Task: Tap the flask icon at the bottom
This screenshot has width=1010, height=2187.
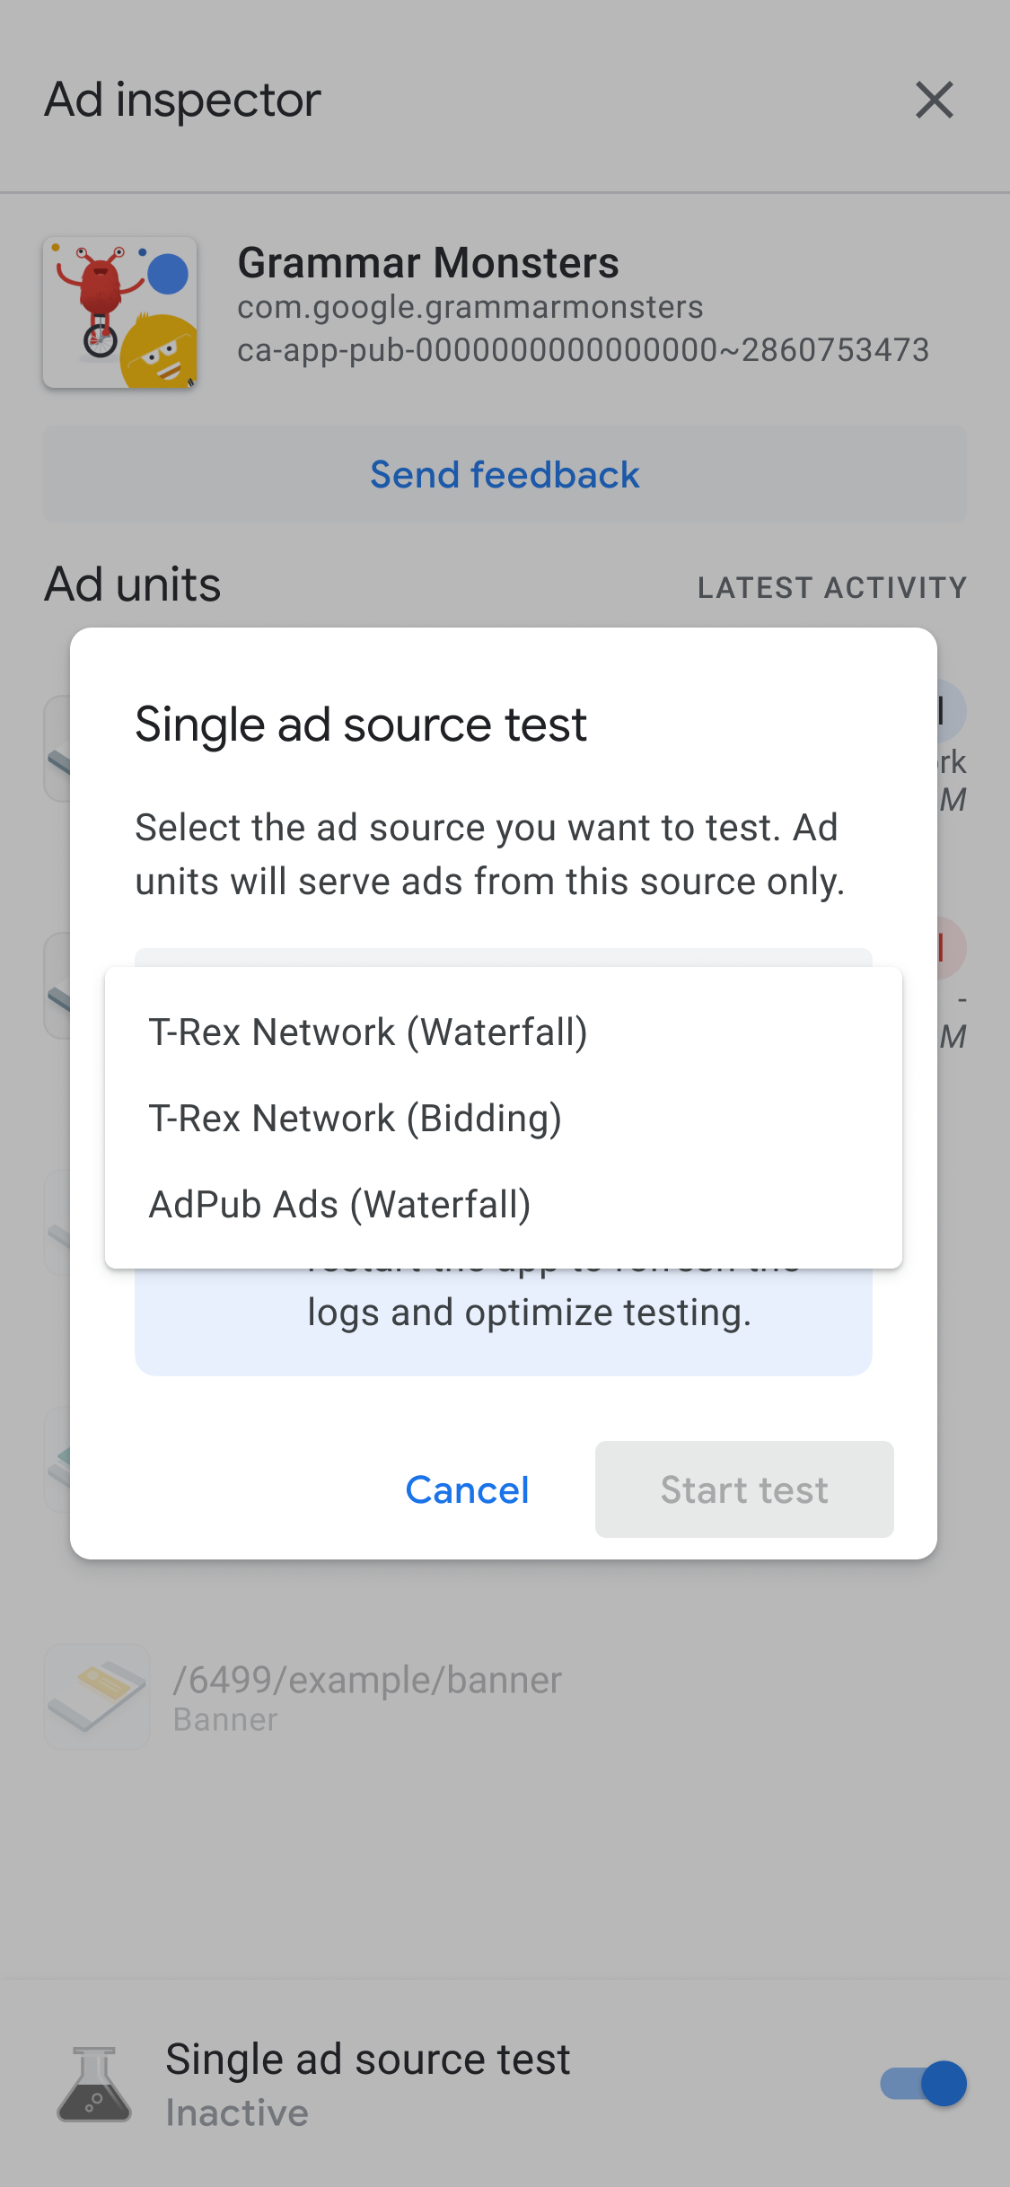Action: (x=94, y=2084)
